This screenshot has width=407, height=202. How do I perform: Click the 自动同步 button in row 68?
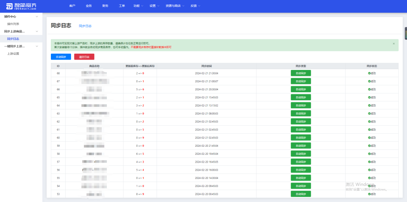(x=300, y=73)
